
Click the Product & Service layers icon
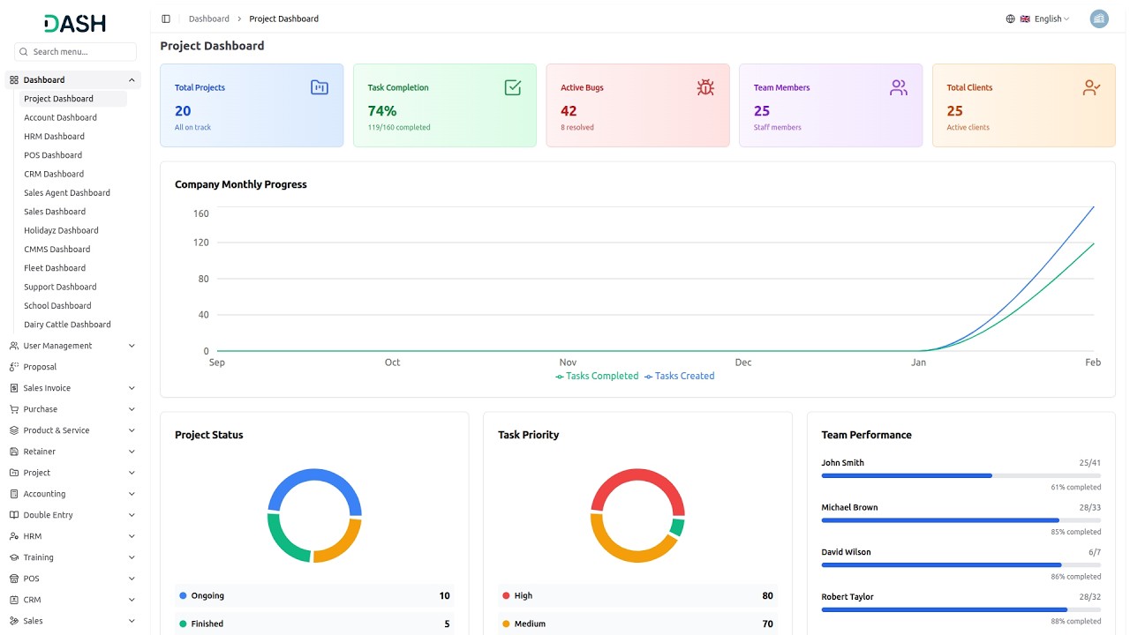click(x=14, y=430)
